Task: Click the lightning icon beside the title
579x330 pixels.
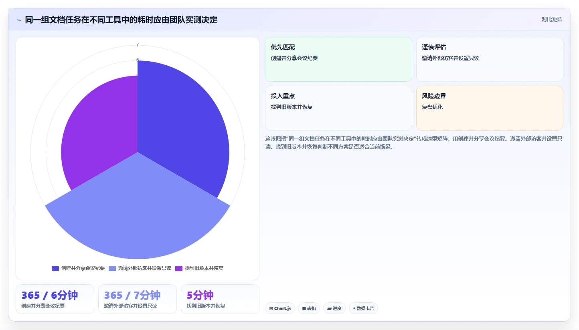Action: [19, 20]
